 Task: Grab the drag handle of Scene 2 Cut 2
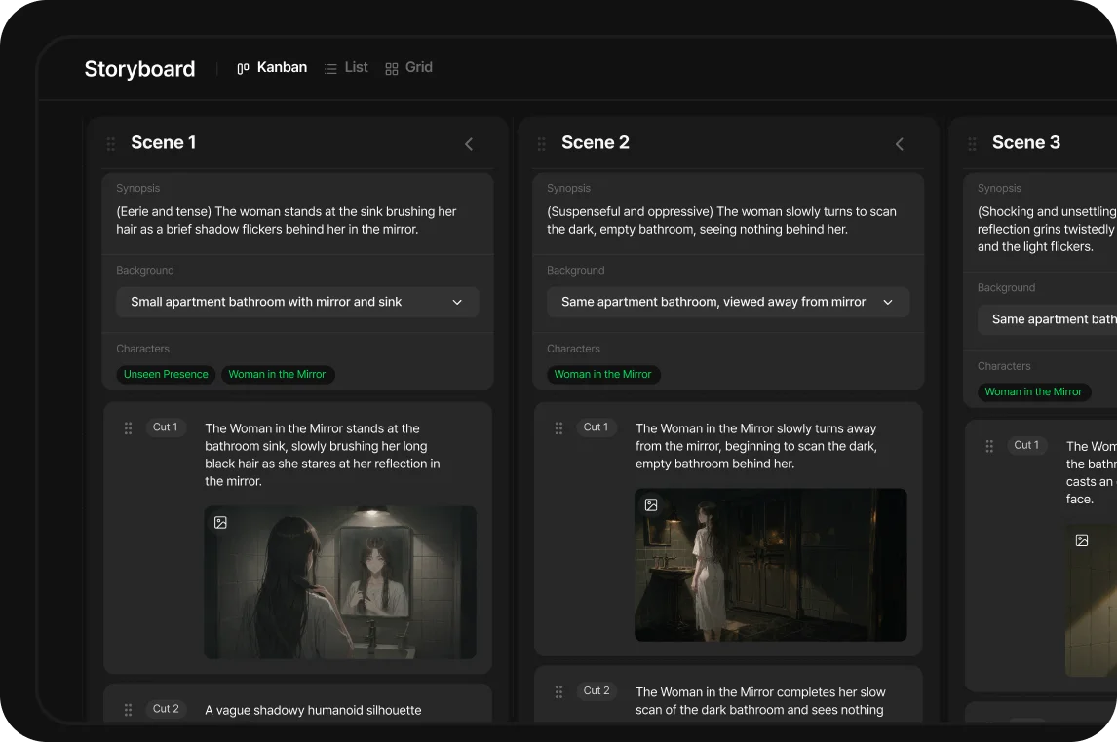[x=558, y=691]
